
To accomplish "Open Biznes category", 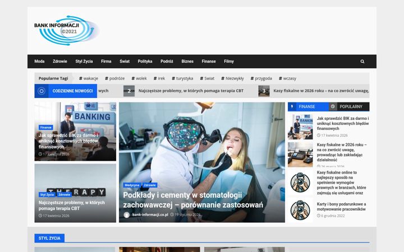I will 187,61.
